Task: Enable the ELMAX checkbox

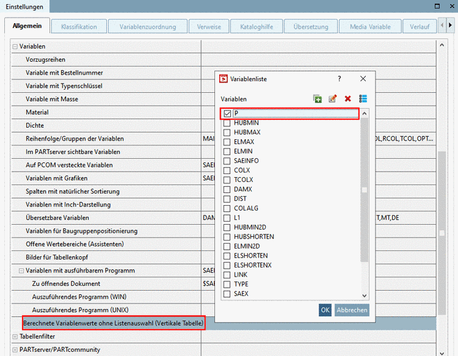Action: click(227, 142)
